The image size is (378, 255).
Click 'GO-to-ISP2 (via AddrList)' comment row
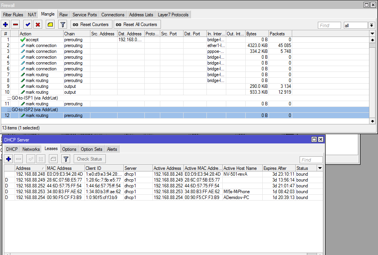(x=185, y=110)
